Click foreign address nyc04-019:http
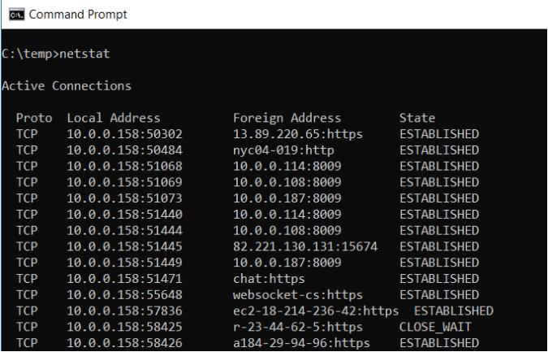 click(x=283, y=150)
